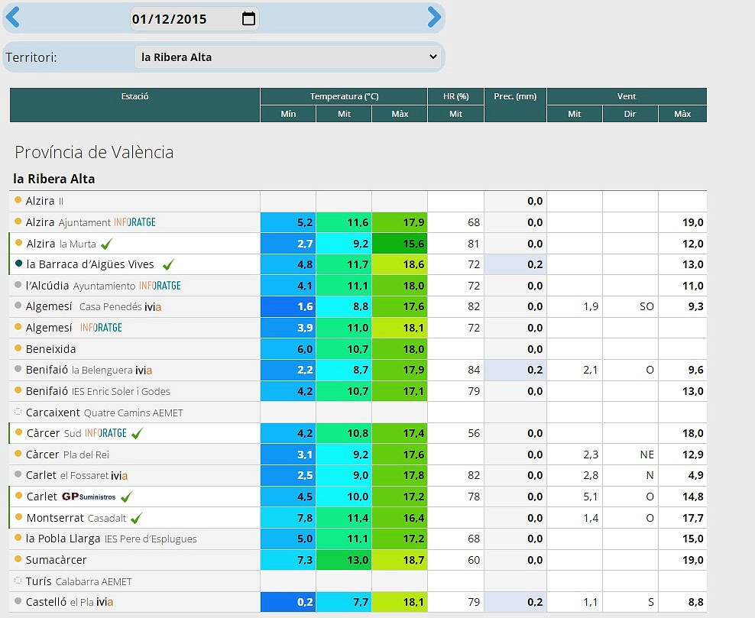Click the dark blue 0,2 minimum temperature cell

click(x=288, y=602)
